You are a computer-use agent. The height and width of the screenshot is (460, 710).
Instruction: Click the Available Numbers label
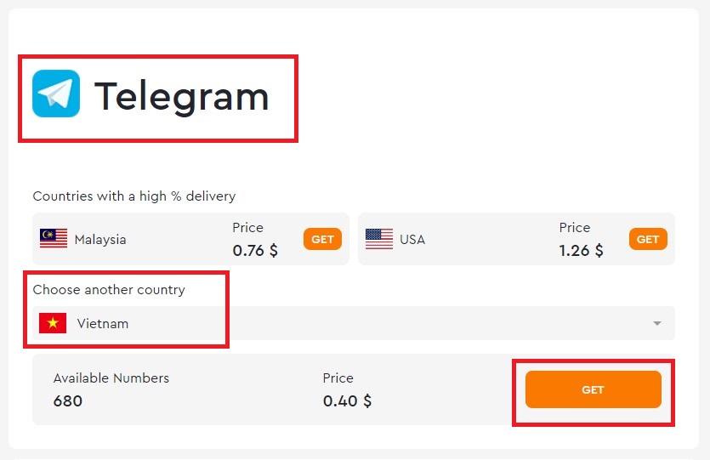111,378
